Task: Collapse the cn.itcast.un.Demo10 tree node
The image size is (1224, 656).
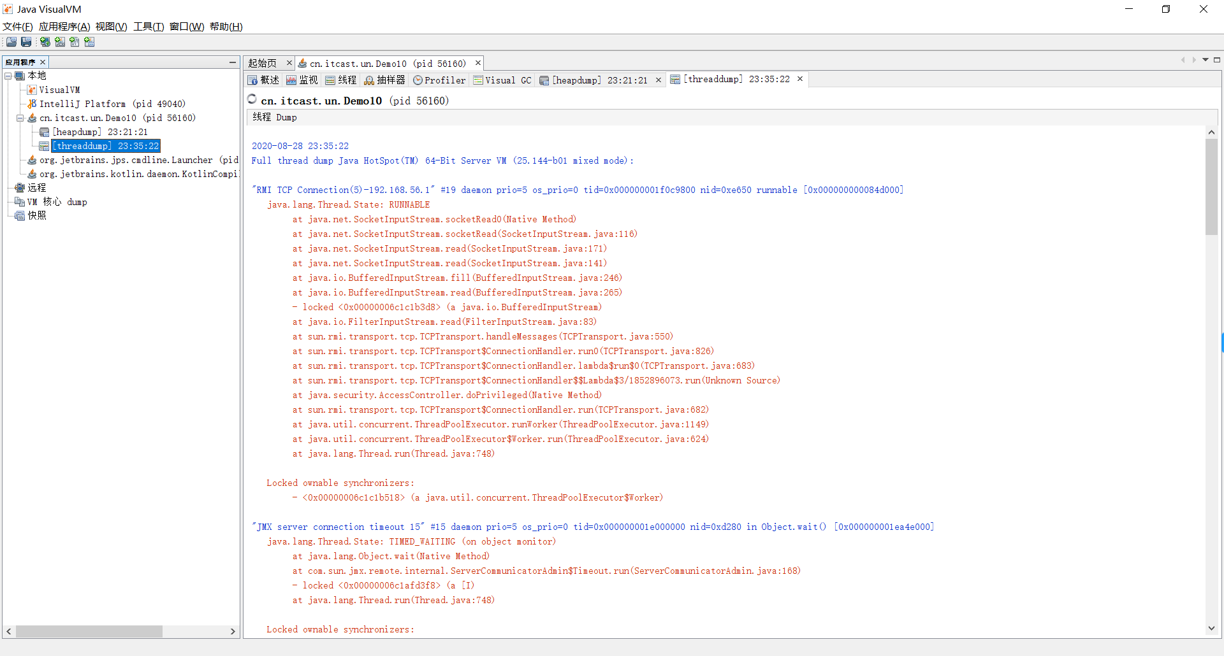Action: [20, 118]
